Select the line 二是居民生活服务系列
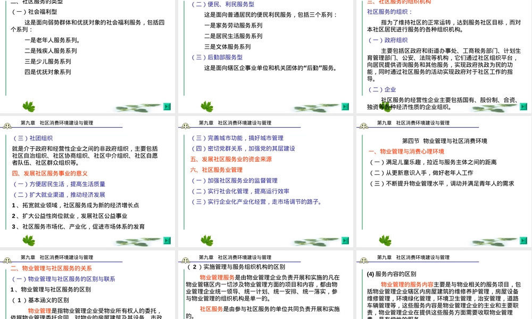This screenshot has height=319, width=532. [x=233, y=36]
